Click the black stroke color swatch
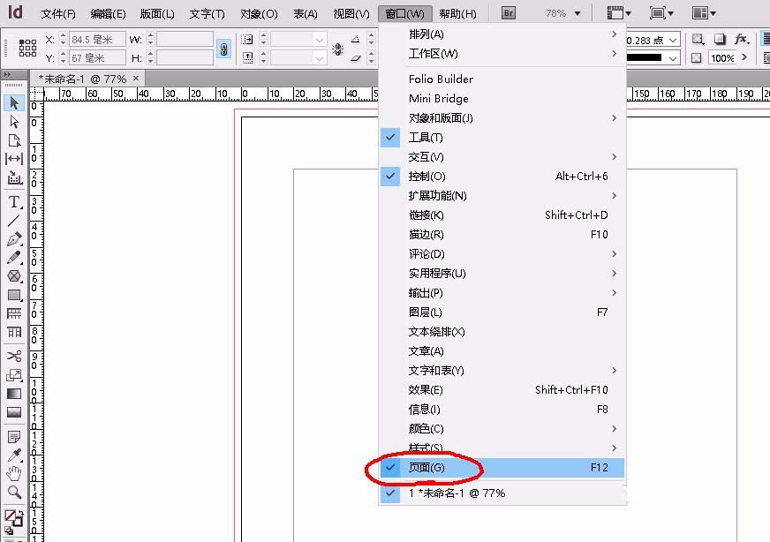Image resolution: width=770 pixels, height=542 pixels. click(x=645, y=58)
